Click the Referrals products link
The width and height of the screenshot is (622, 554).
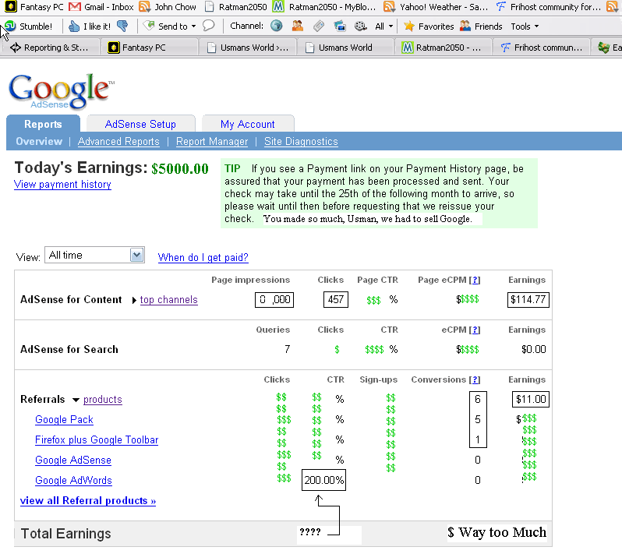coord(102,400)
